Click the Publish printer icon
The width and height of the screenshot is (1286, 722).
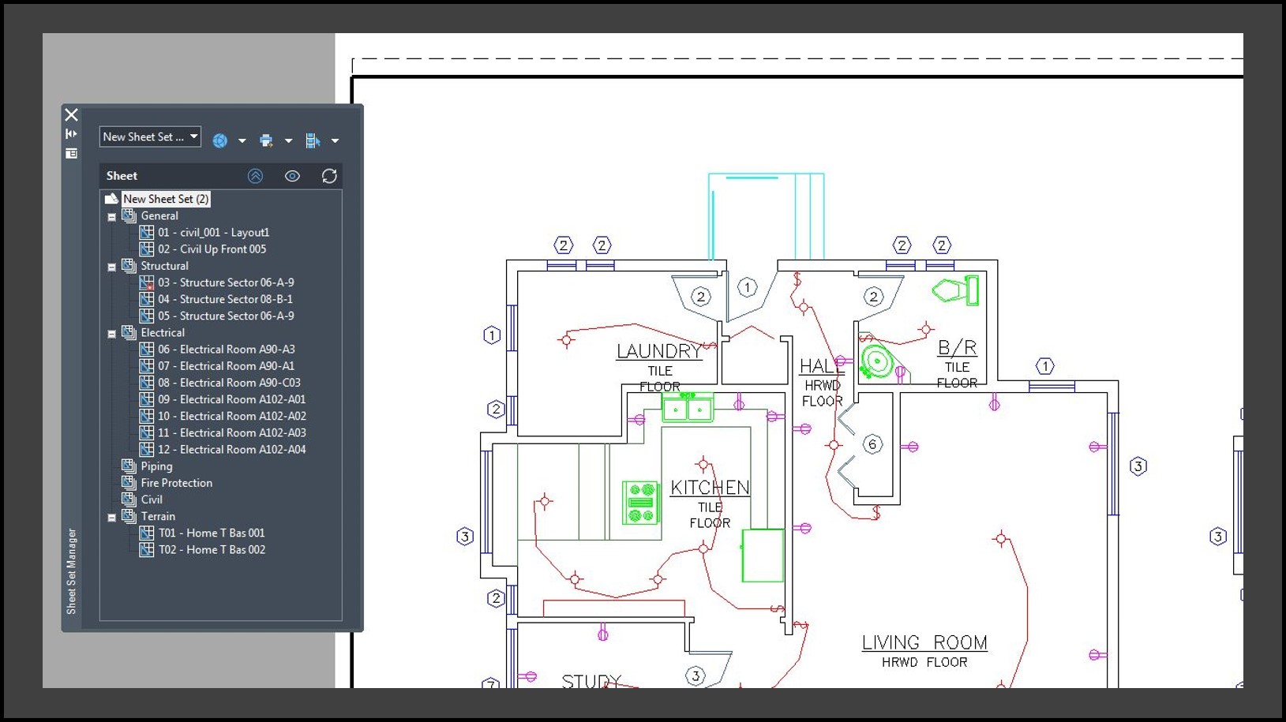click(266, 140)
